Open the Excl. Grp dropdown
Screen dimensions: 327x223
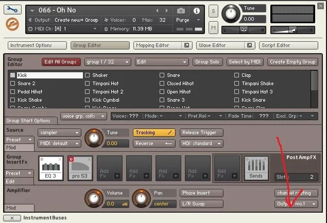pos(295,116)
